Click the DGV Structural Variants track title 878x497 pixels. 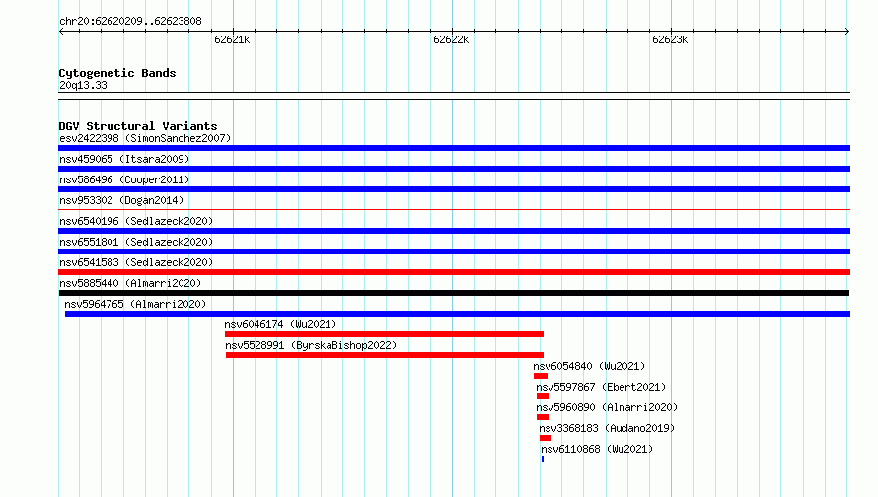coord(138,126)
